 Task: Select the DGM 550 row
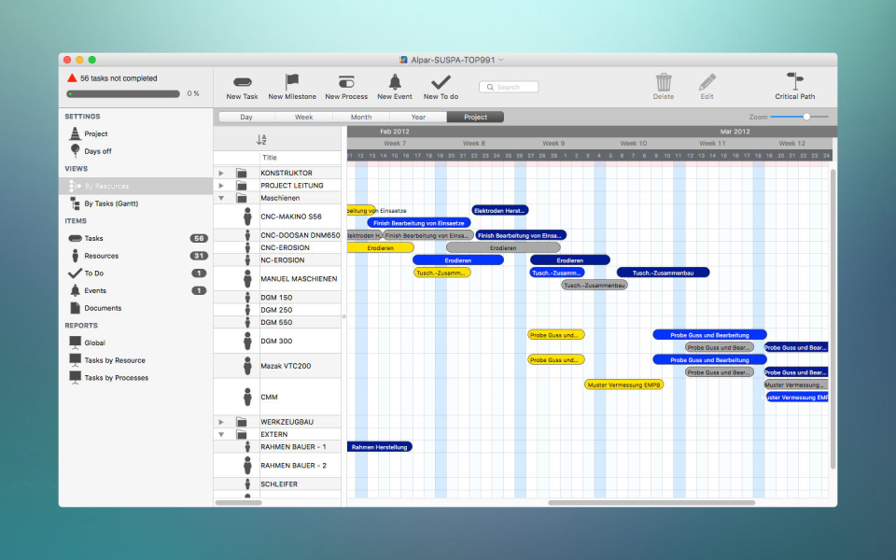pos(278,322)
